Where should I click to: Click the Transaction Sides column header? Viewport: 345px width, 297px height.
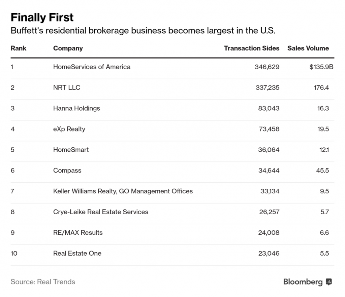click(x=252, y=48)
